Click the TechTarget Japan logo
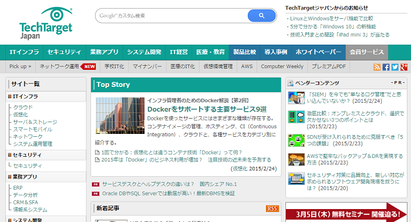 [46, 23]
